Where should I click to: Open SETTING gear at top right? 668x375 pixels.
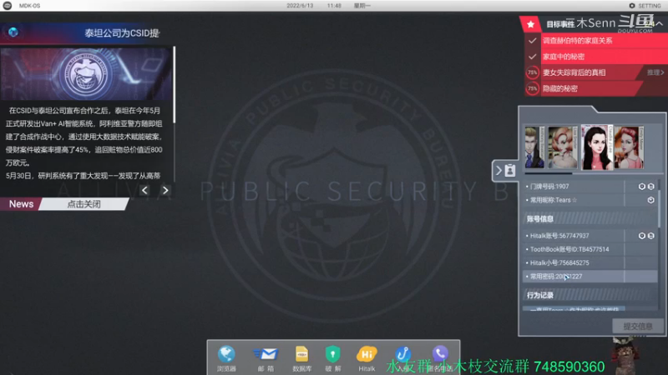pos(645,6)
